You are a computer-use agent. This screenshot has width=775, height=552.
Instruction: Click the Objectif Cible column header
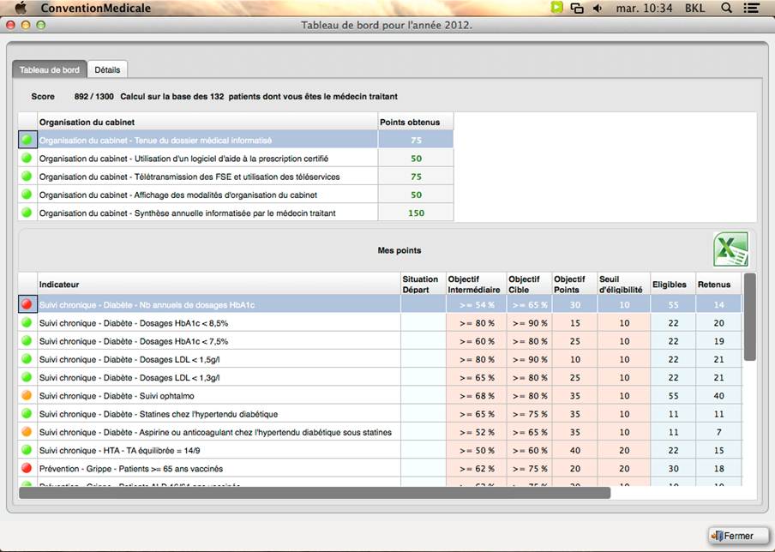click(529, 285)
